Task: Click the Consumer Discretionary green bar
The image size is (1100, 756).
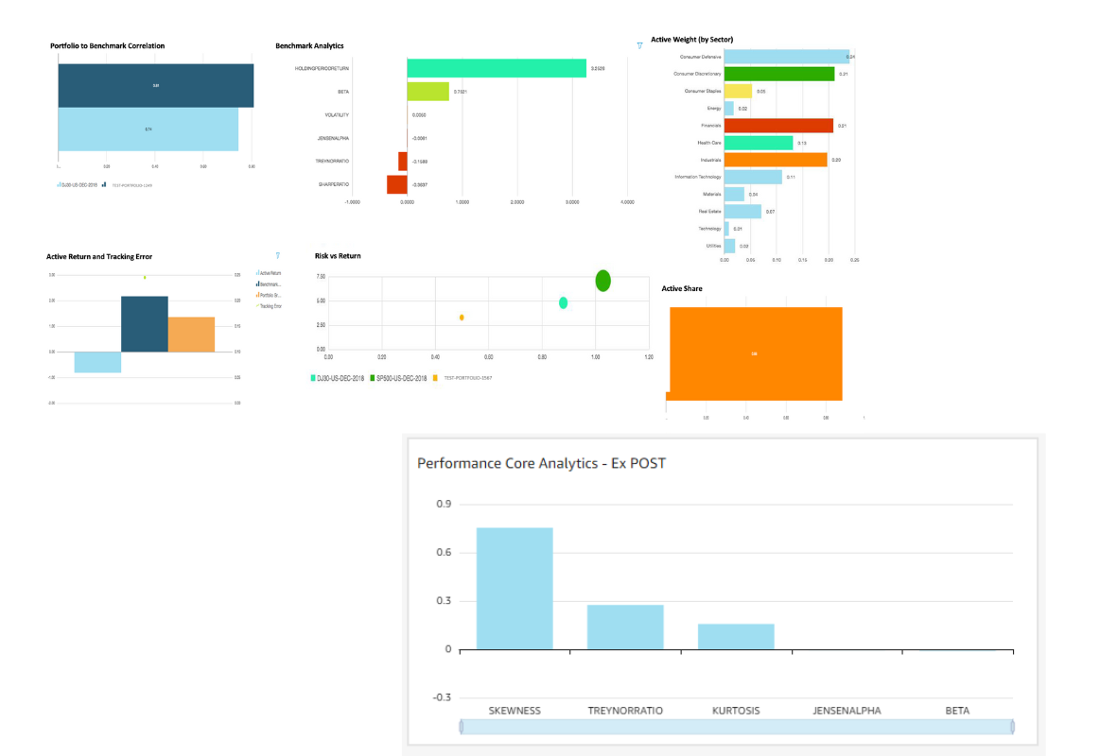Action: [778, 74]
